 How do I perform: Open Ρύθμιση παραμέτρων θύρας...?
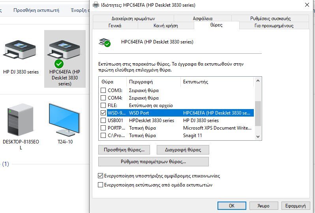point(154,162)
